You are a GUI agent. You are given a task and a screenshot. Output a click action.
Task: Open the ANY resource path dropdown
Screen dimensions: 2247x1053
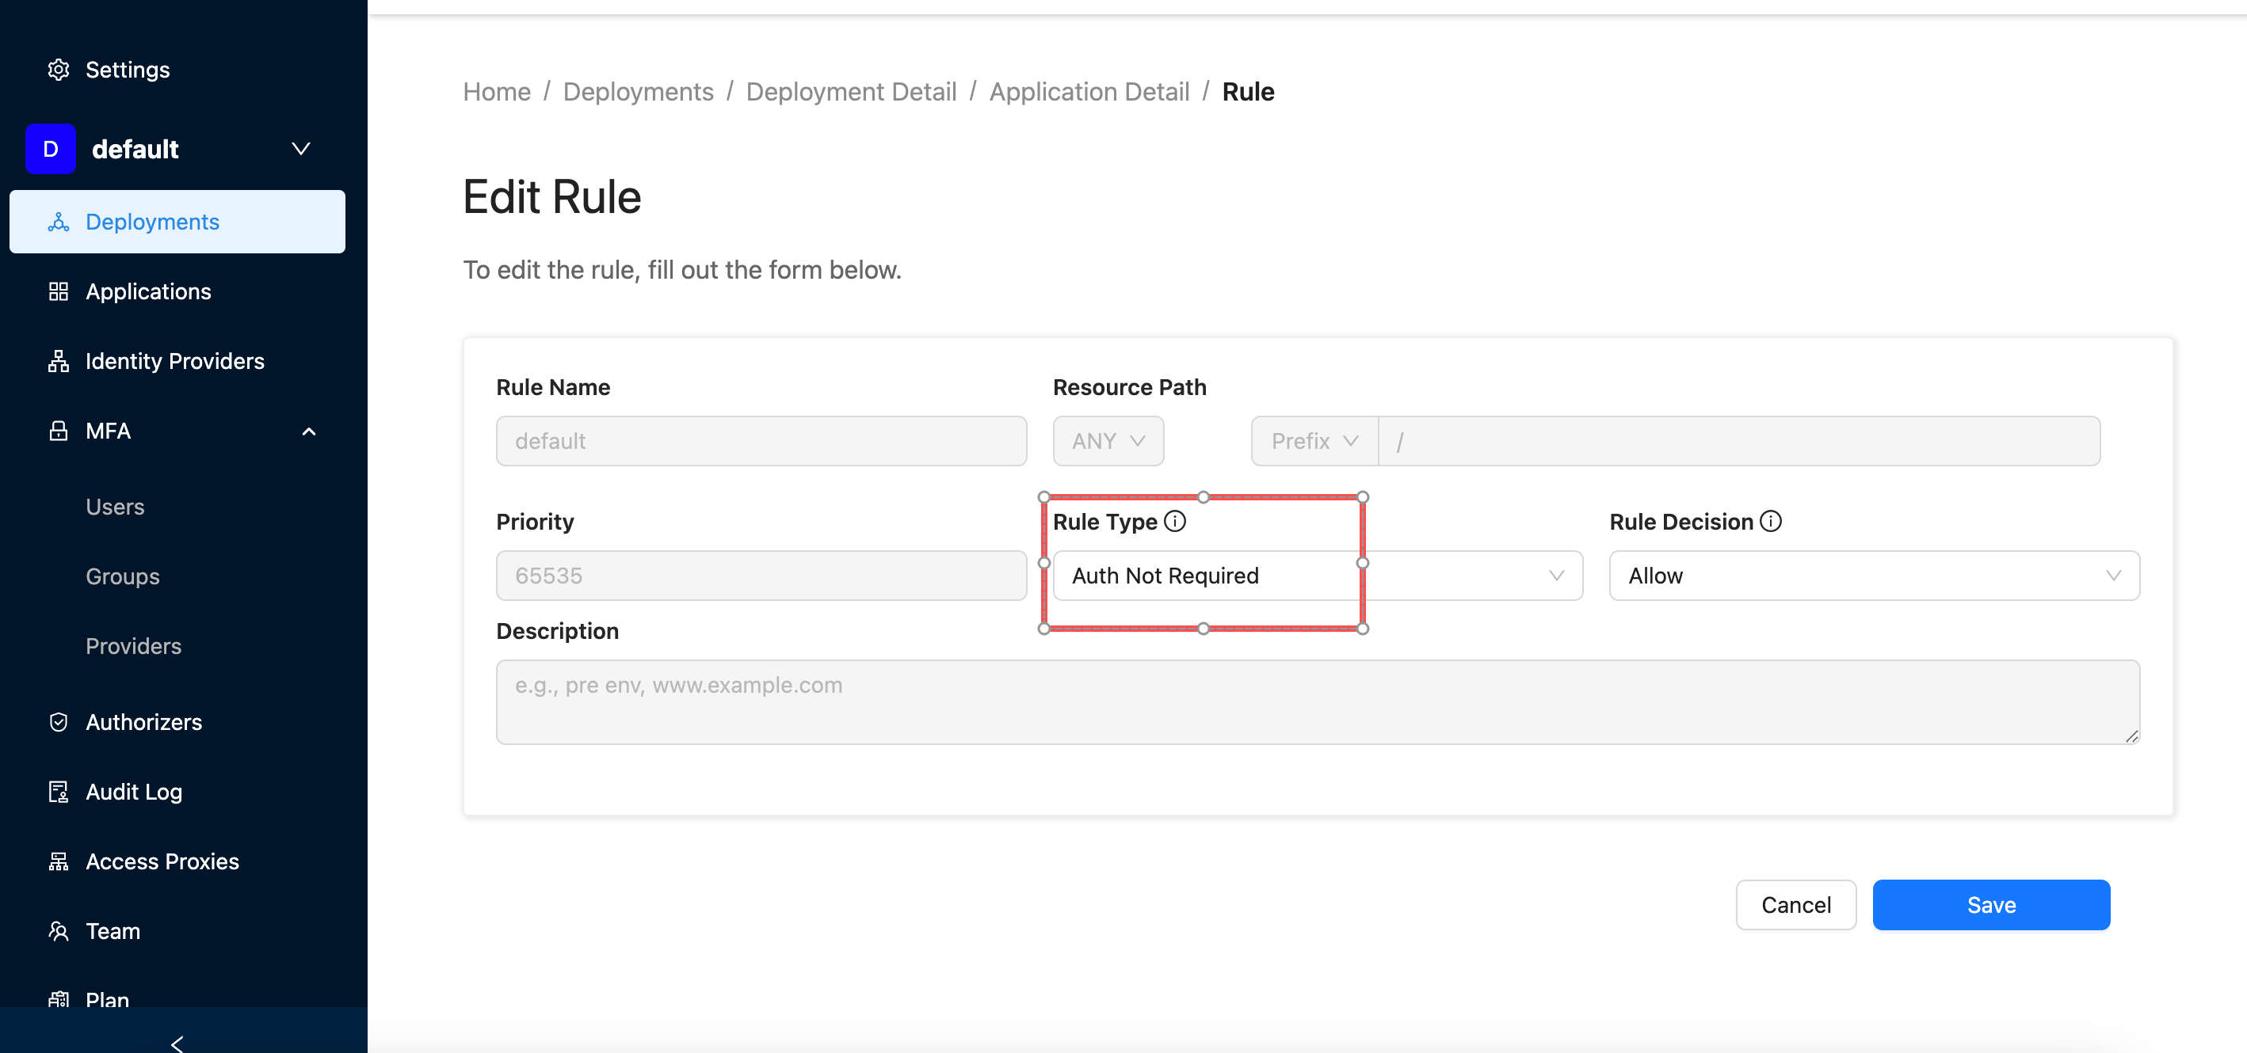(1108, 441)
